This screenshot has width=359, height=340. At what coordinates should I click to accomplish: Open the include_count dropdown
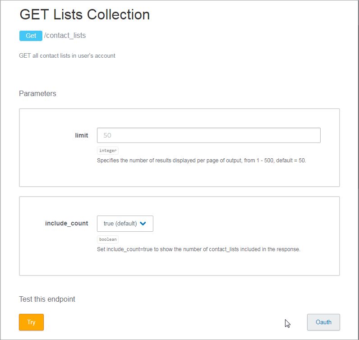125,224
